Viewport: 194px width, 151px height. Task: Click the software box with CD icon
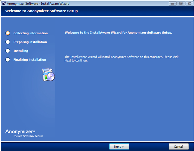pos(48,75)
